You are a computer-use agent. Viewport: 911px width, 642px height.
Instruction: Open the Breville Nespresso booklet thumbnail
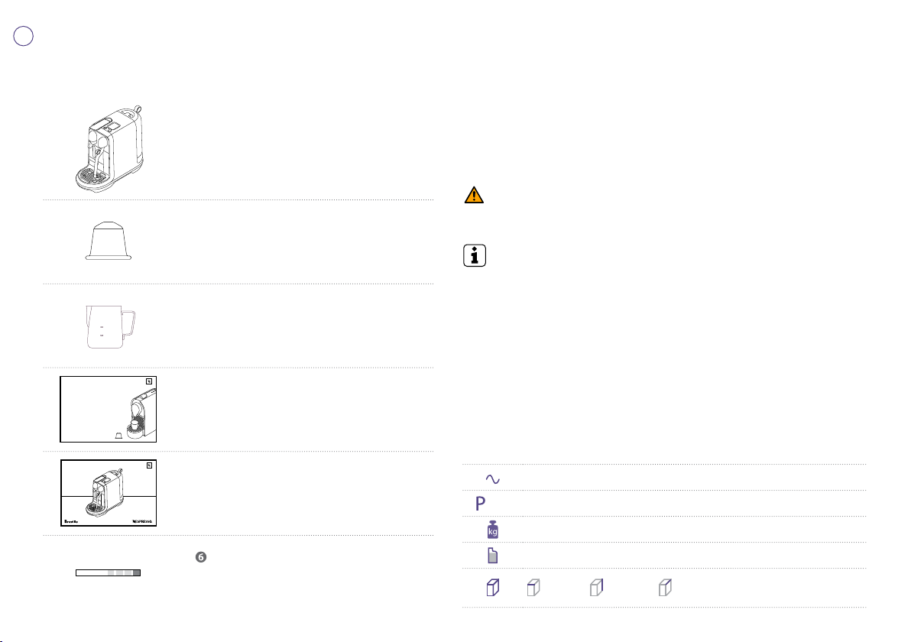click(x=108, y=493)
